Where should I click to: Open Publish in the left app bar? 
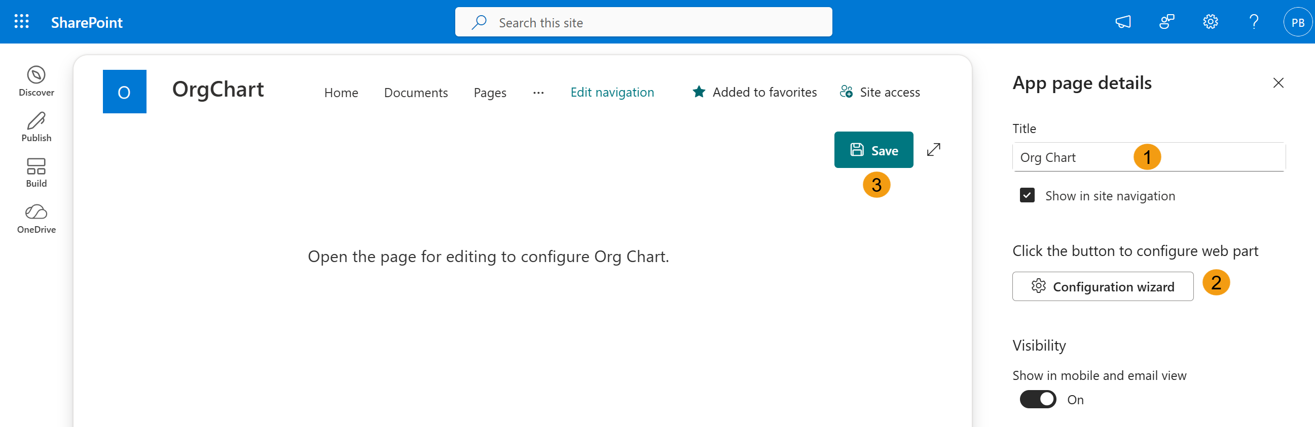pos(36,127)
